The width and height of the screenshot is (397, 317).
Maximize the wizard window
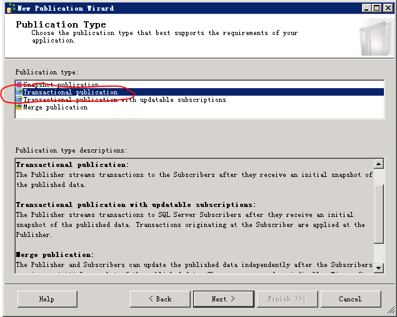[x=376, y=8]
